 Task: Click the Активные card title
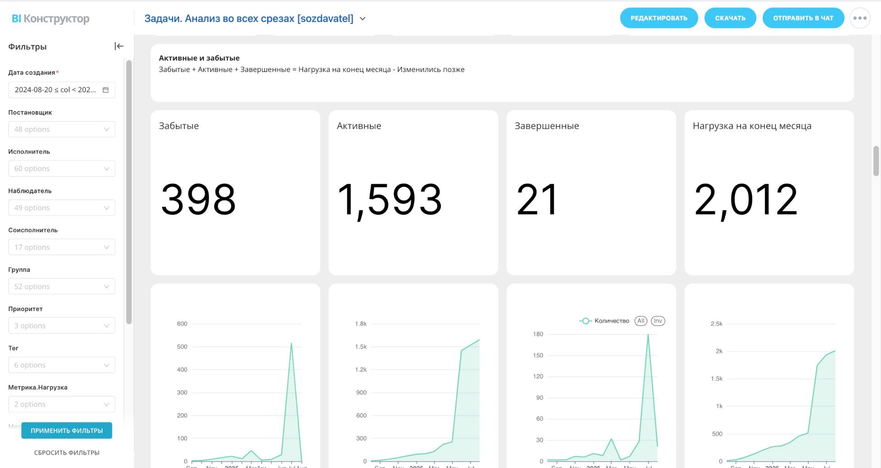359,126
